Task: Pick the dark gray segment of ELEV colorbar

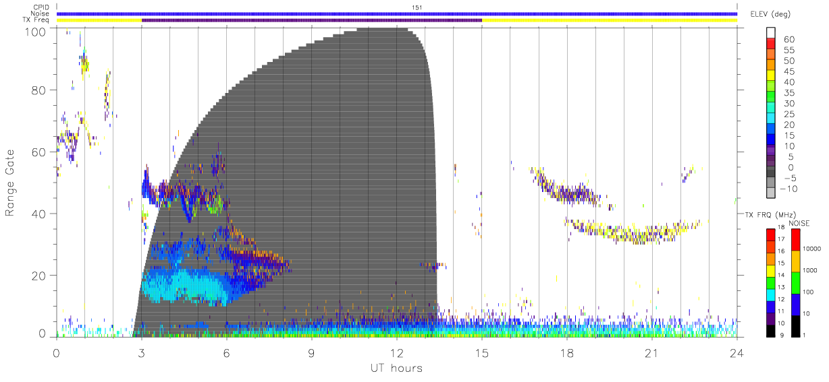Action: point(770,172)
